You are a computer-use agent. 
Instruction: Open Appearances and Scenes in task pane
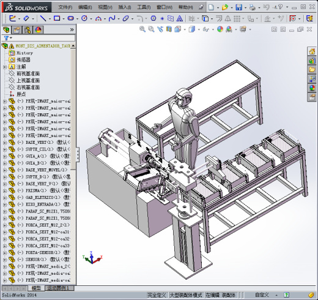[312, 88]
